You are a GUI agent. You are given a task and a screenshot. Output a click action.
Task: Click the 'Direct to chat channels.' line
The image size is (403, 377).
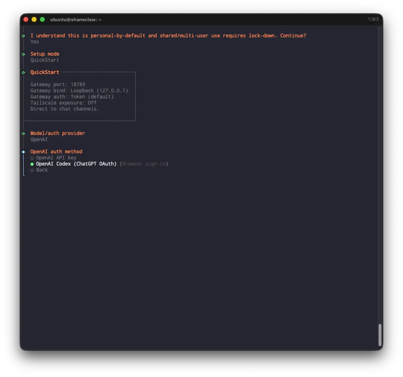(65, 109)
